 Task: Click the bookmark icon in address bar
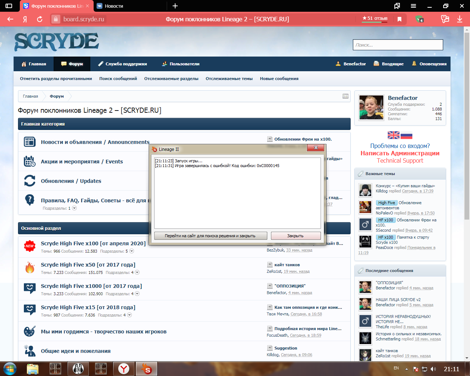pyautogui.click(x=399, y=19)
